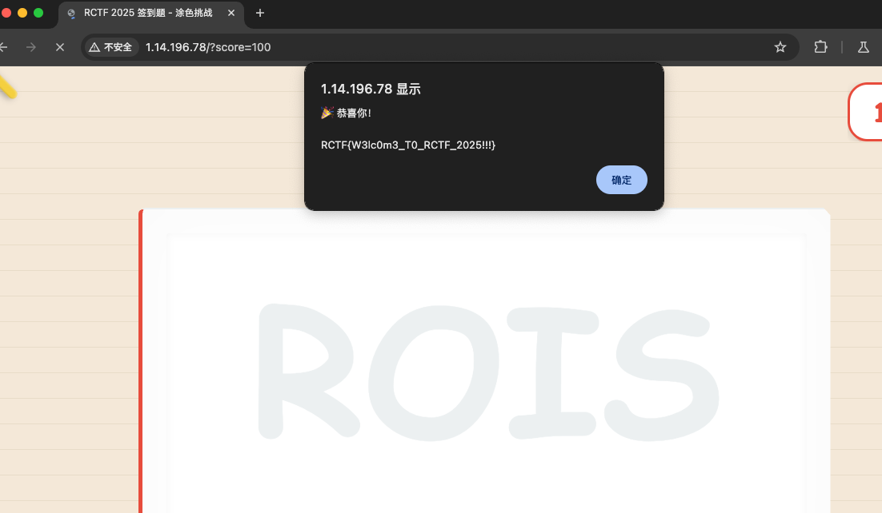Image resolution: width=882 pixels, height=513 pixels.
Task: Go forward with the forward arrow
Action: [31, 47]
